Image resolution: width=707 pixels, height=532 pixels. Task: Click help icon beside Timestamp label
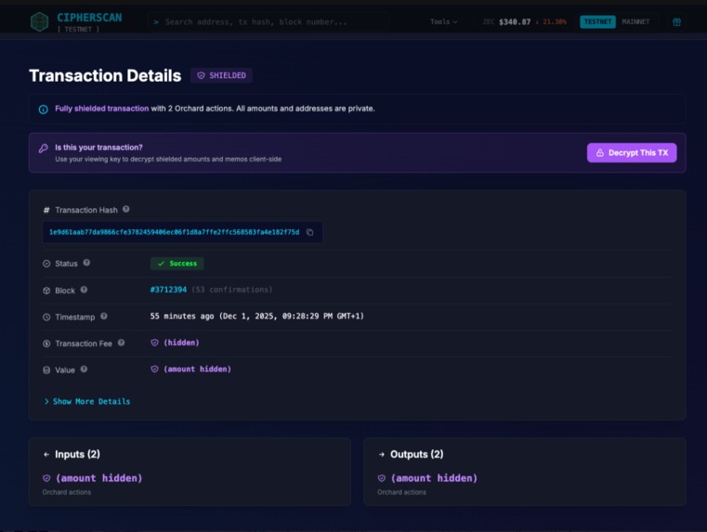(104, 317)
